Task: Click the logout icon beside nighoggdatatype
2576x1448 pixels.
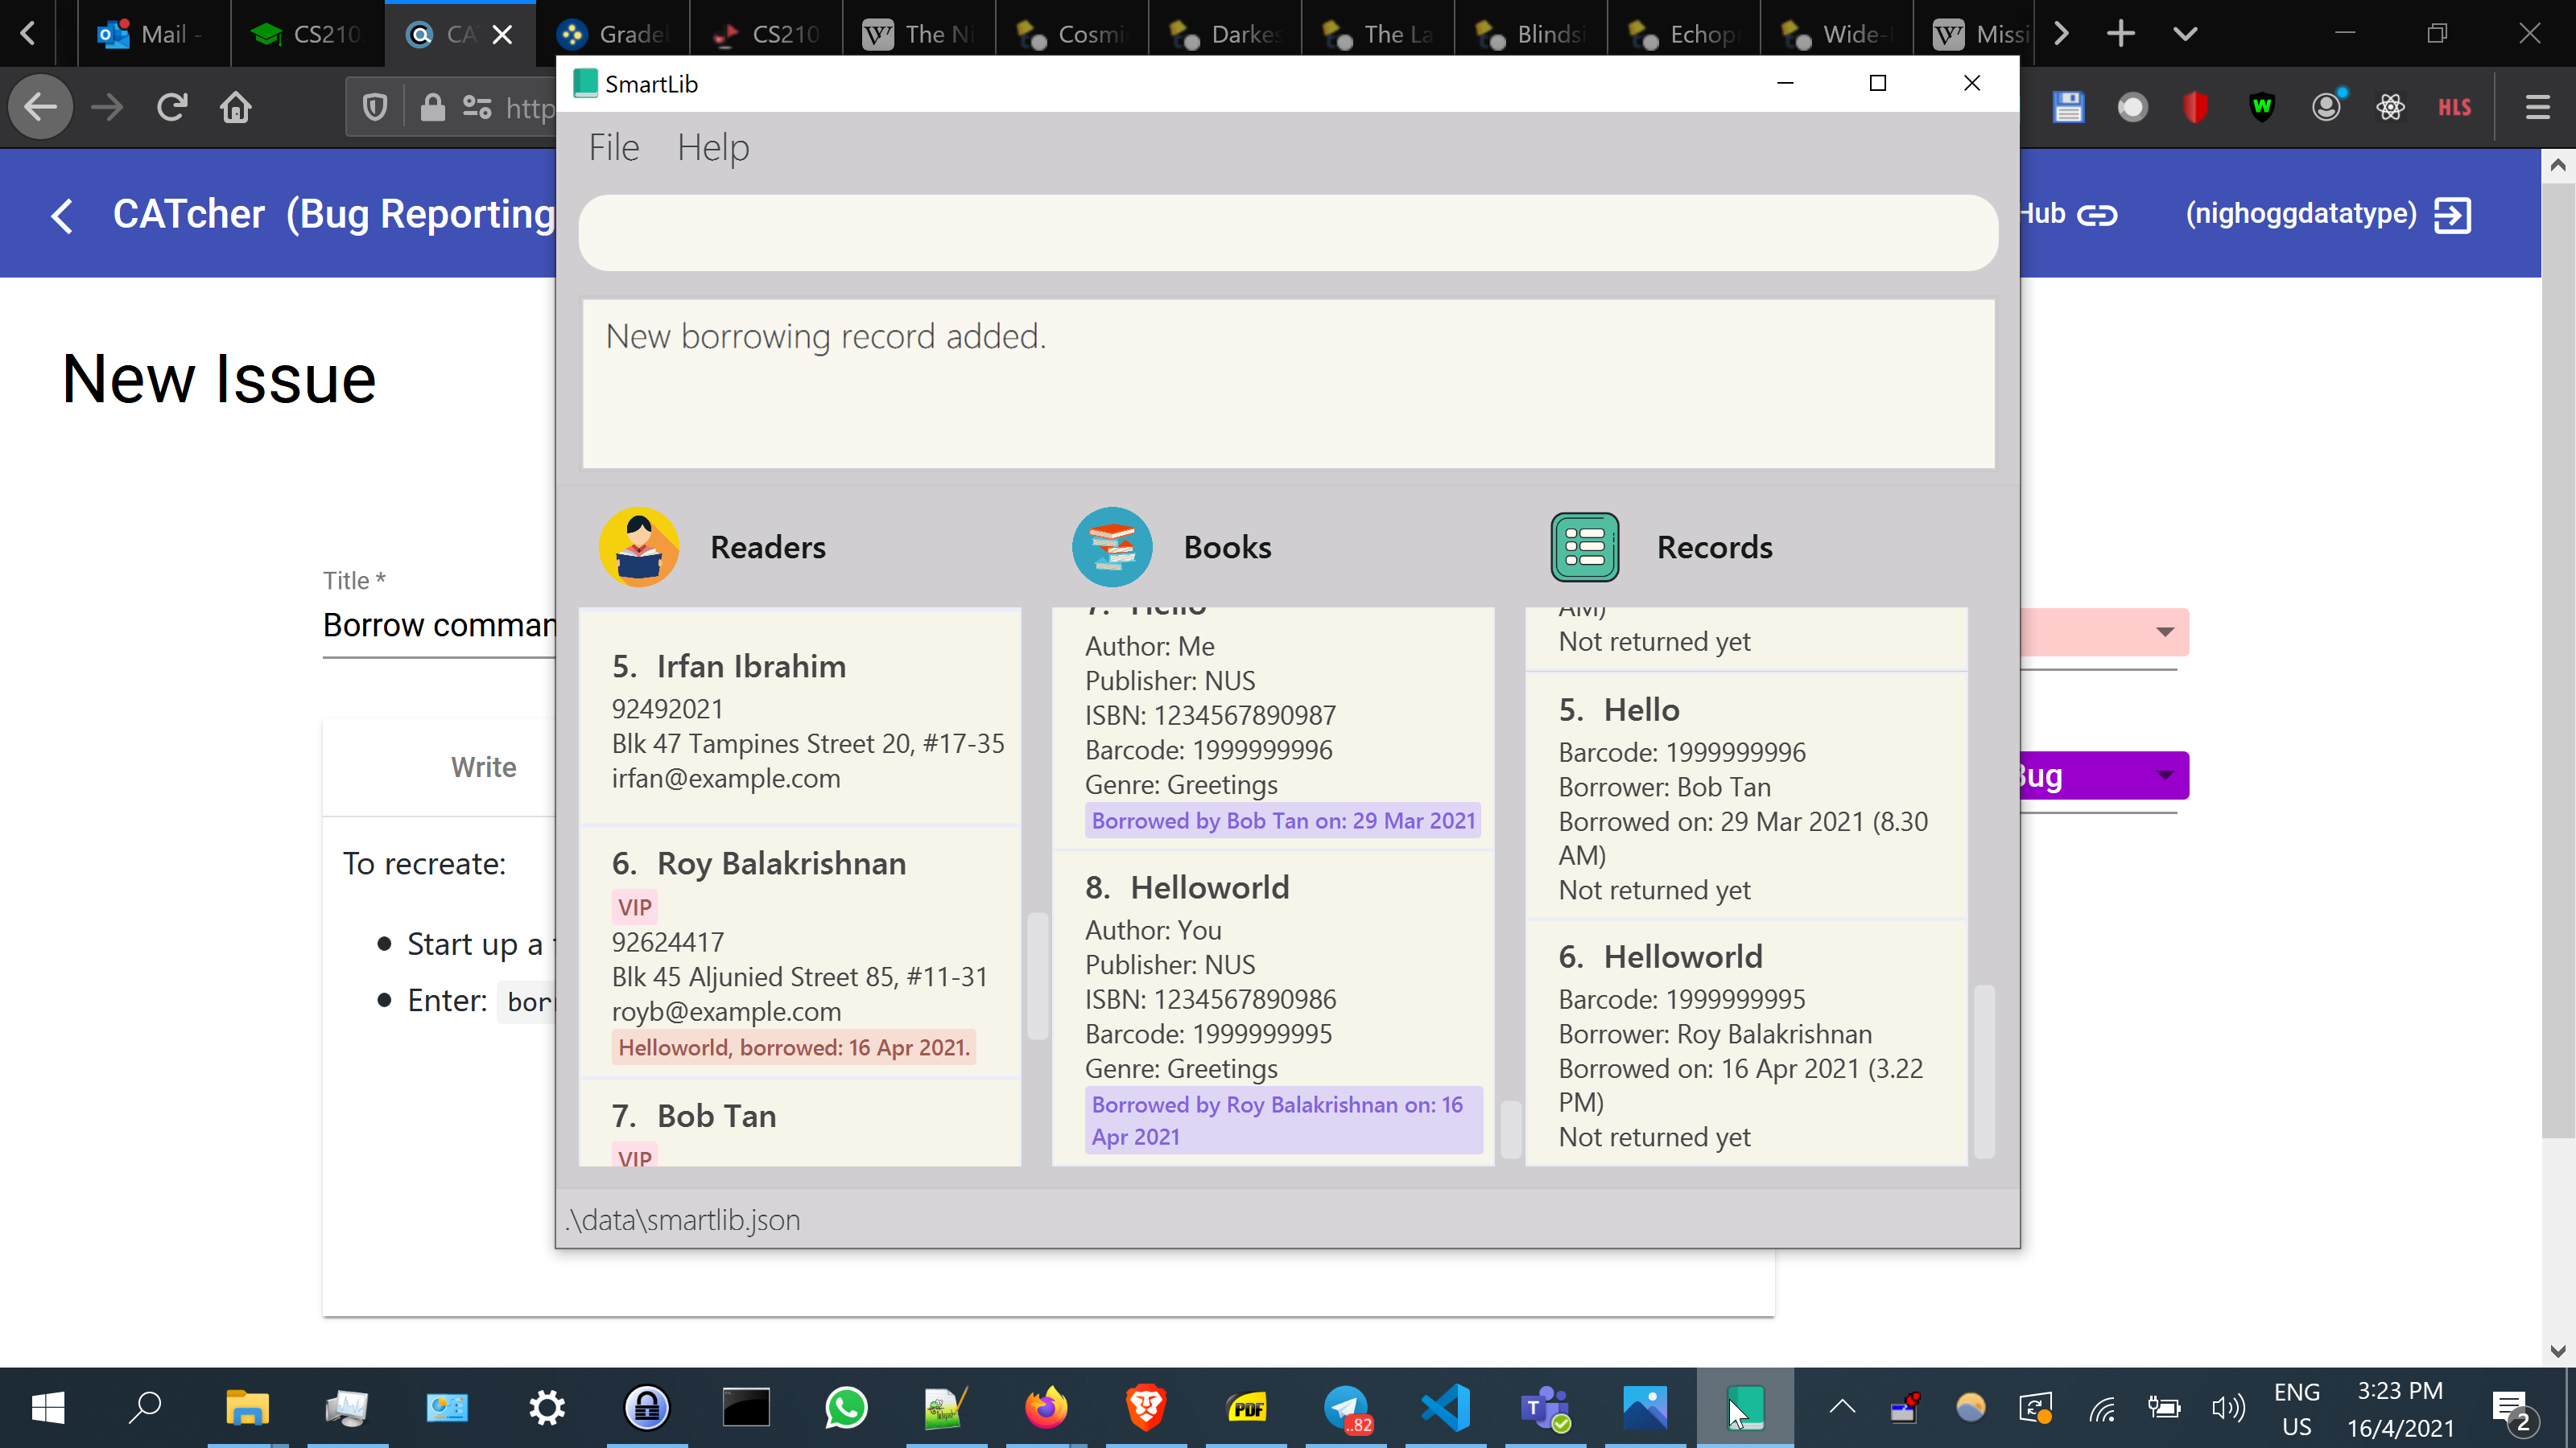Action: (x=2452, y=215)
